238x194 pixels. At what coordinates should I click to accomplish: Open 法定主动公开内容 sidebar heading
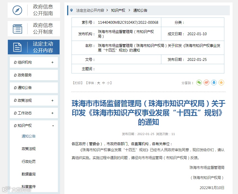pos(34,47)
